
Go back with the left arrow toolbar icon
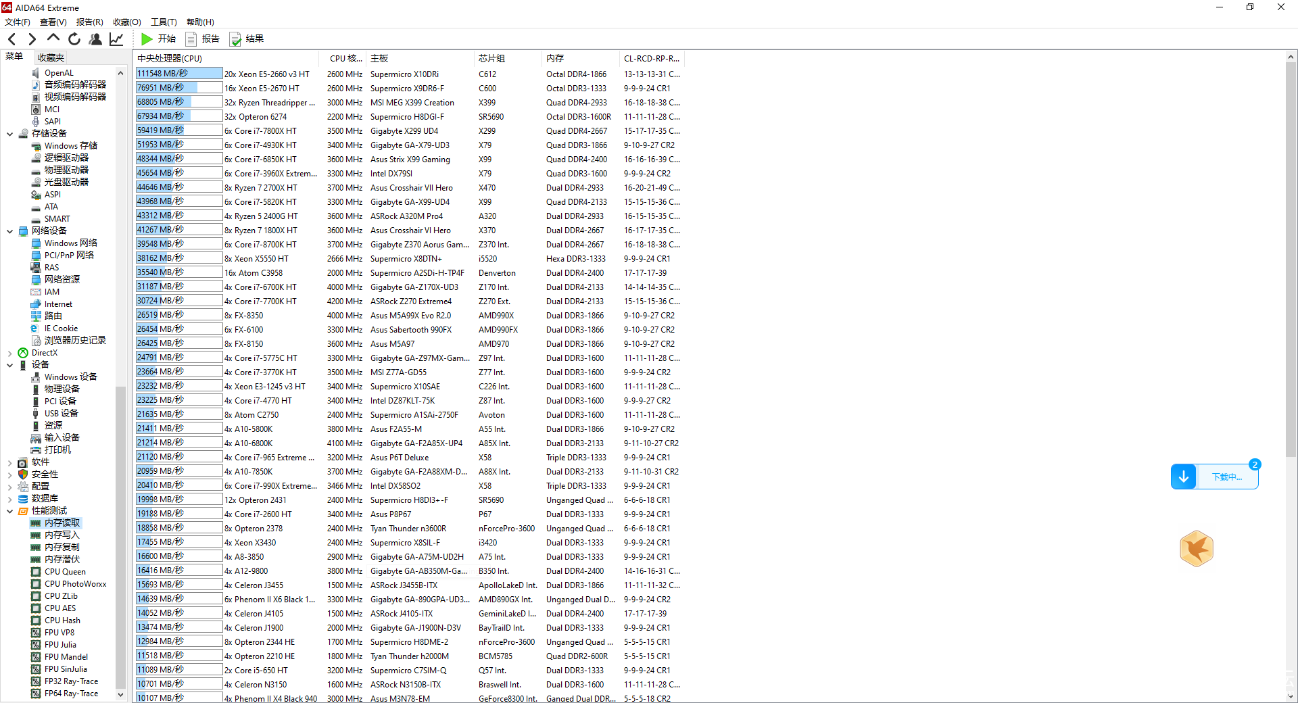[x=11, y=39]
